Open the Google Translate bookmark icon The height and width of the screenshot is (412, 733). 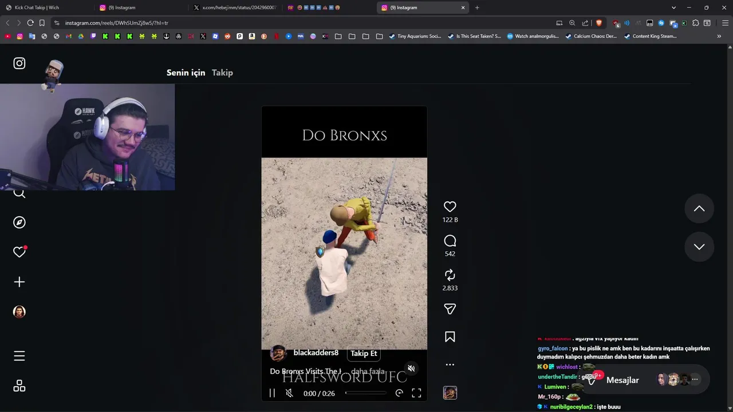(32, 36)
